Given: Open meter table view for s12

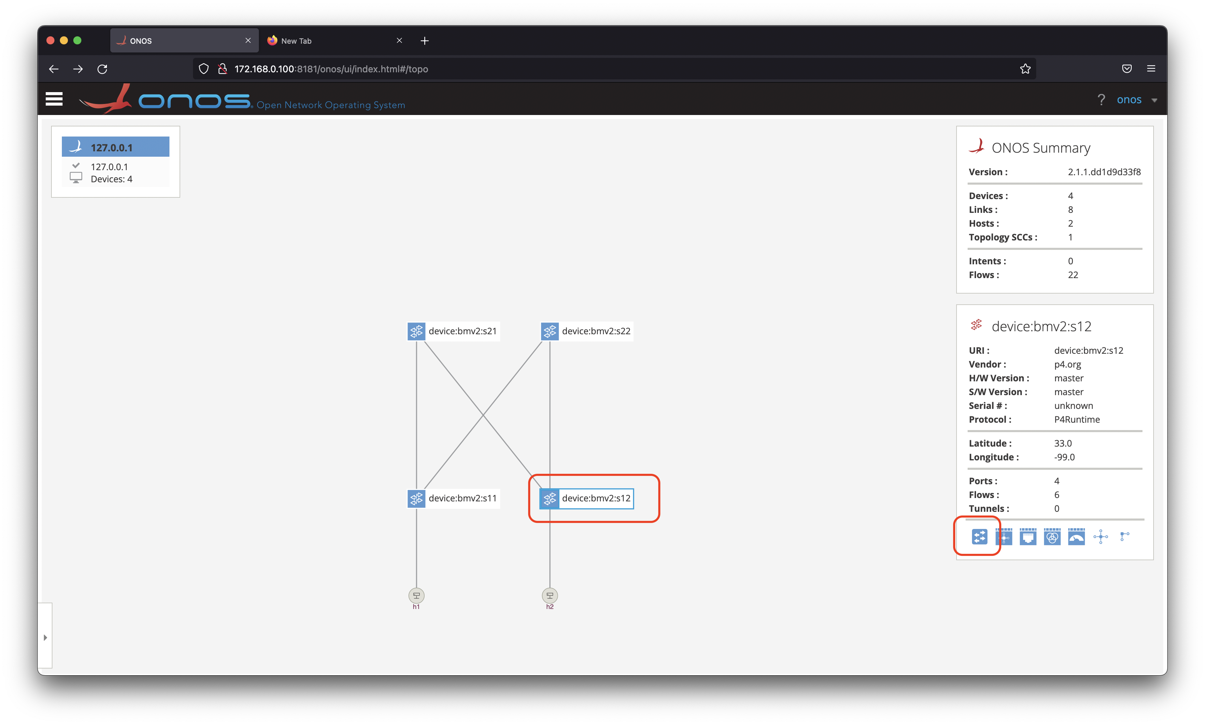Looking at the screenshot, I should pyautogui.click(x=1076, y=536).
